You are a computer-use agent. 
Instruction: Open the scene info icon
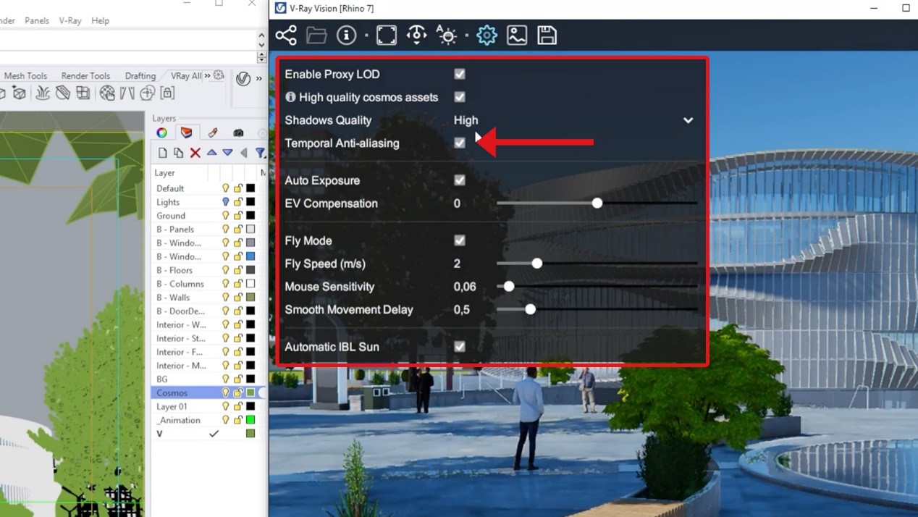(346, 35)
